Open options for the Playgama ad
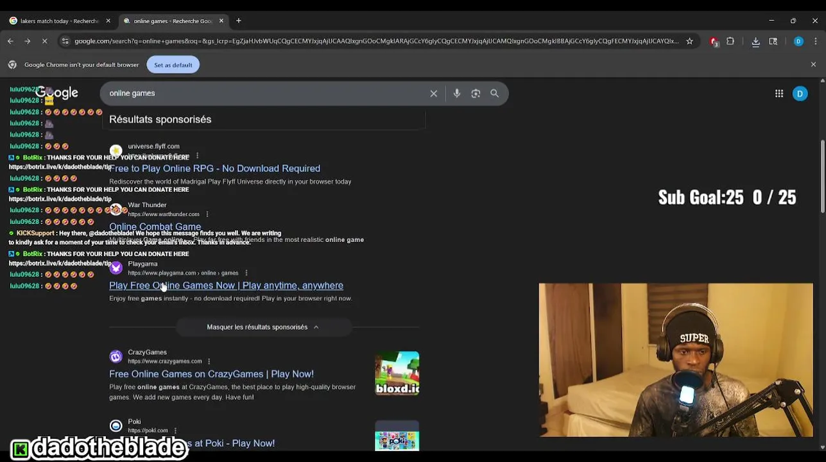826x462 pixels. (246, 273)
